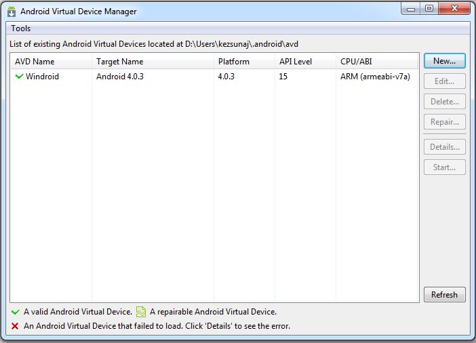Click the ARM (armeabi-v7a) cell
The image size is (476, 343).
[375, 77]
